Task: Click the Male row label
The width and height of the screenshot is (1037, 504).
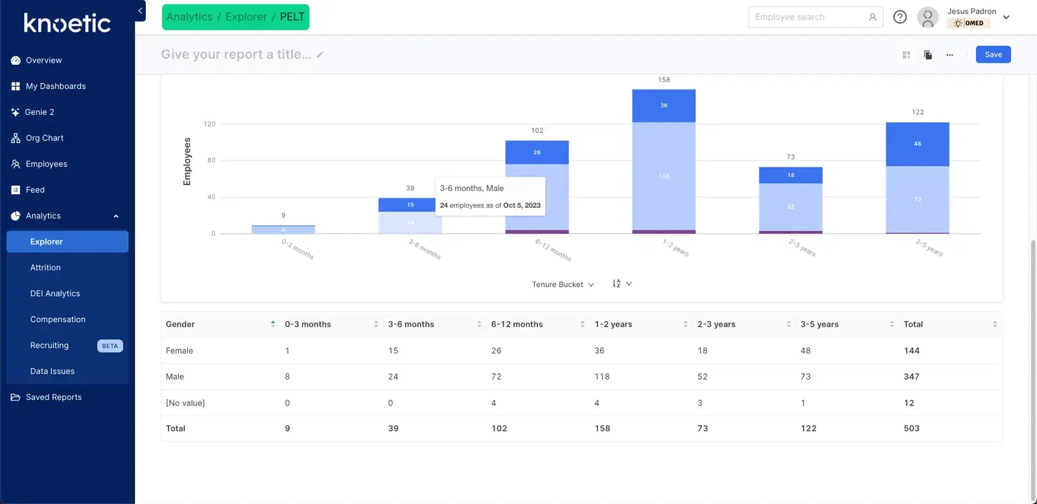Action: [x=175, y=376]
